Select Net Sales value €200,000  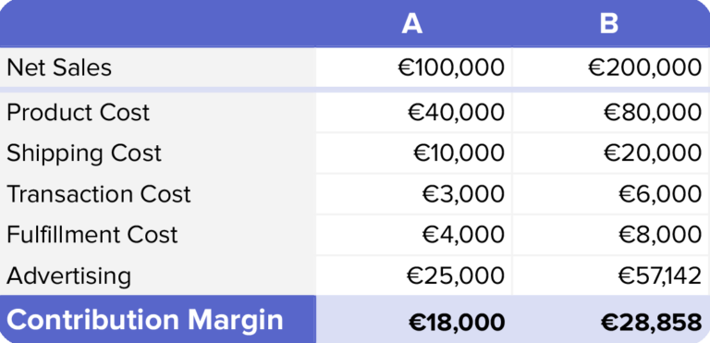(x=645, y=68)
